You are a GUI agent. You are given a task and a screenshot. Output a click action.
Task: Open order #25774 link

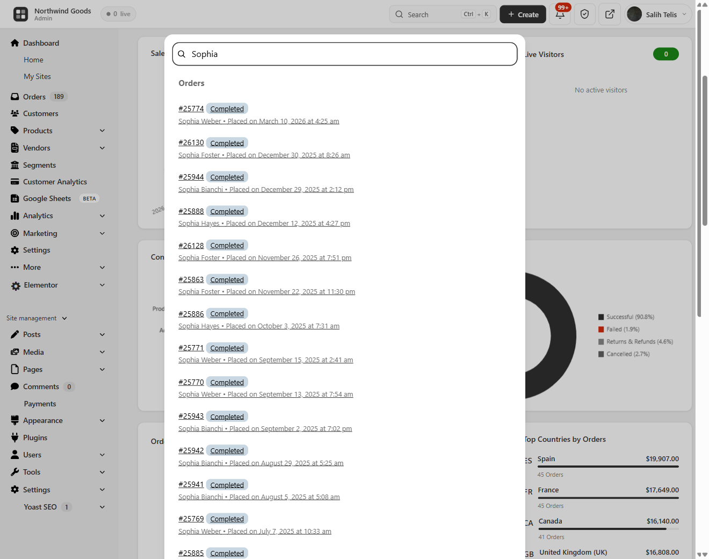click(191, 109)
